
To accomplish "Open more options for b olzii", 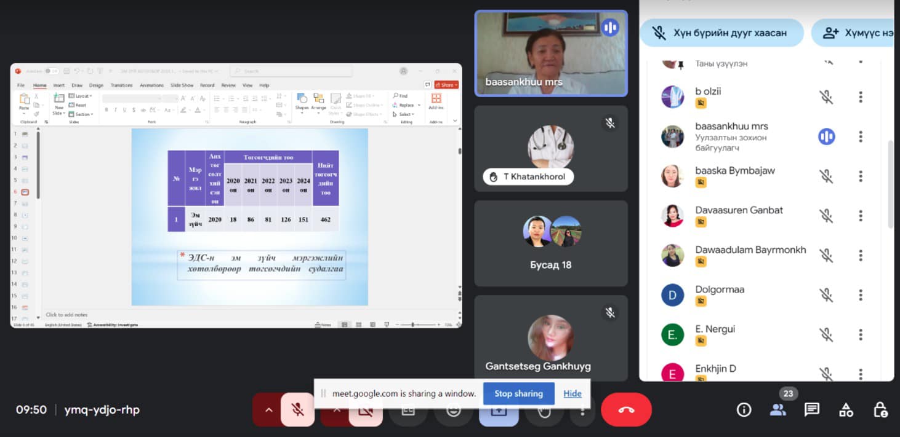I will (861, 97).
